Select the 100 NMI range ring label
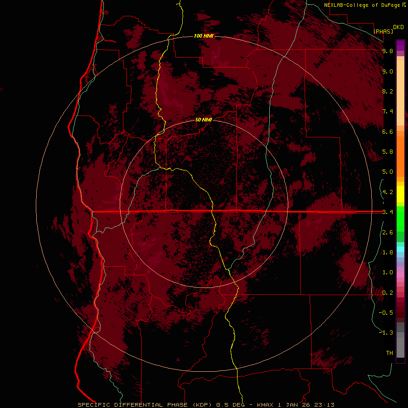 point(204,36)
